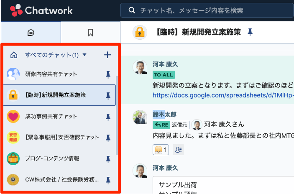Screen dimensions: 294x194
Task: Toggle pin on 成功事例共有チャット
Action: pyautogui.click(x=108, y=117)
